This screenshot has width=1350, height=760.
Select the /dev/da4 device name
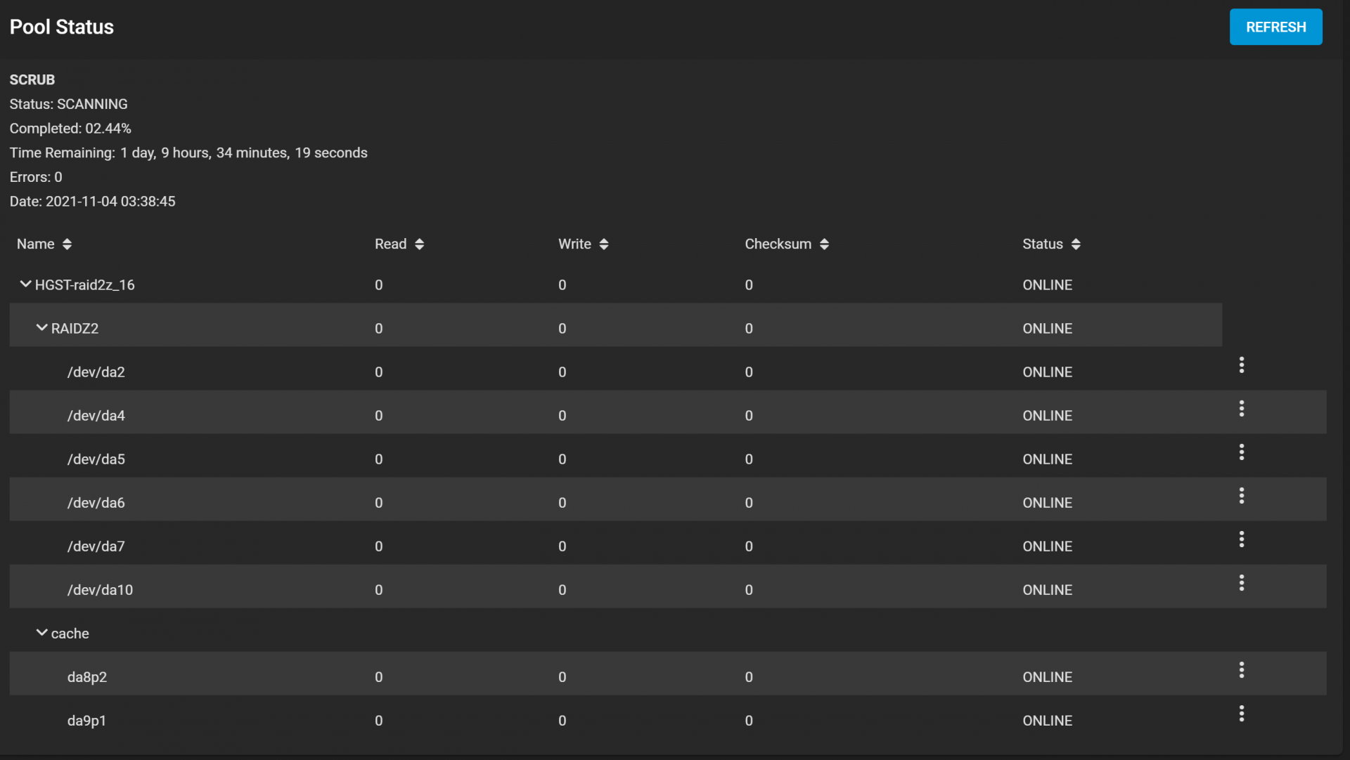[96, 416]
